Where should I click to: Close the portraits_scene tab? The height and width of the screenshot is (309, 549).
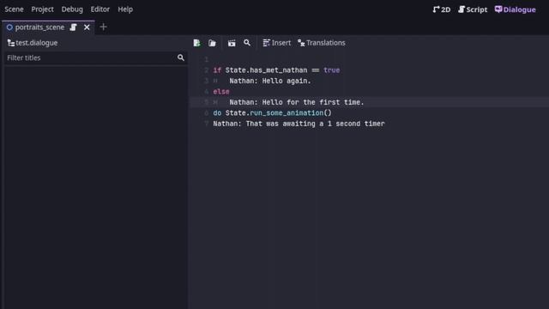(87, 27)
